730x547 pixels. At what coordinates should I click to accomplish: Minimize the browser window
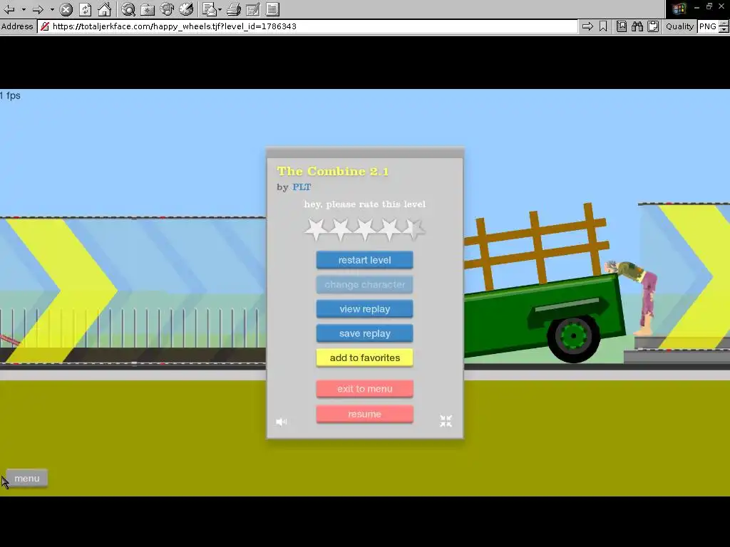click(x=696, y=7)
